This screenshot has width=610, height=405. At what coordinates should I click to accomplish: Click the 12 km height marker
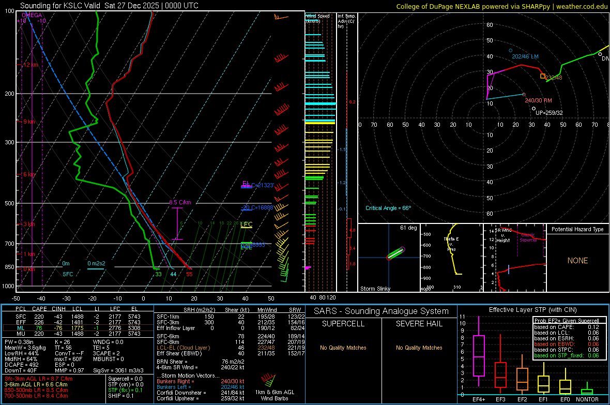[30, 65]
